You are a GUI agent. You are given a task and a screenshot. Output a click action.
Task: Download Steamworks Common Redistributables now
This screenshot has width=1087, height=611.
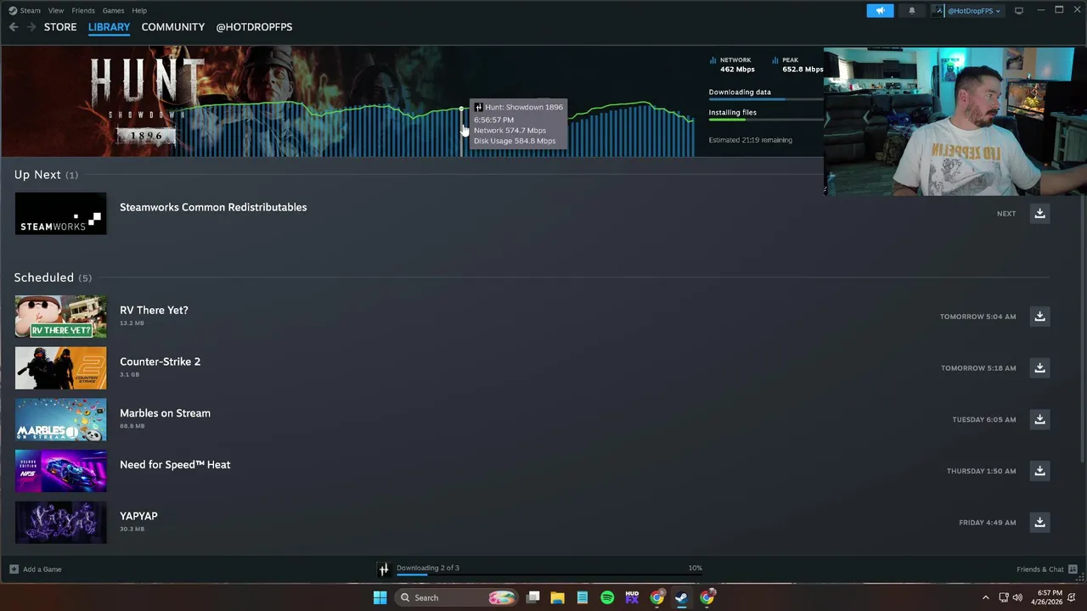pos(1039,214)
